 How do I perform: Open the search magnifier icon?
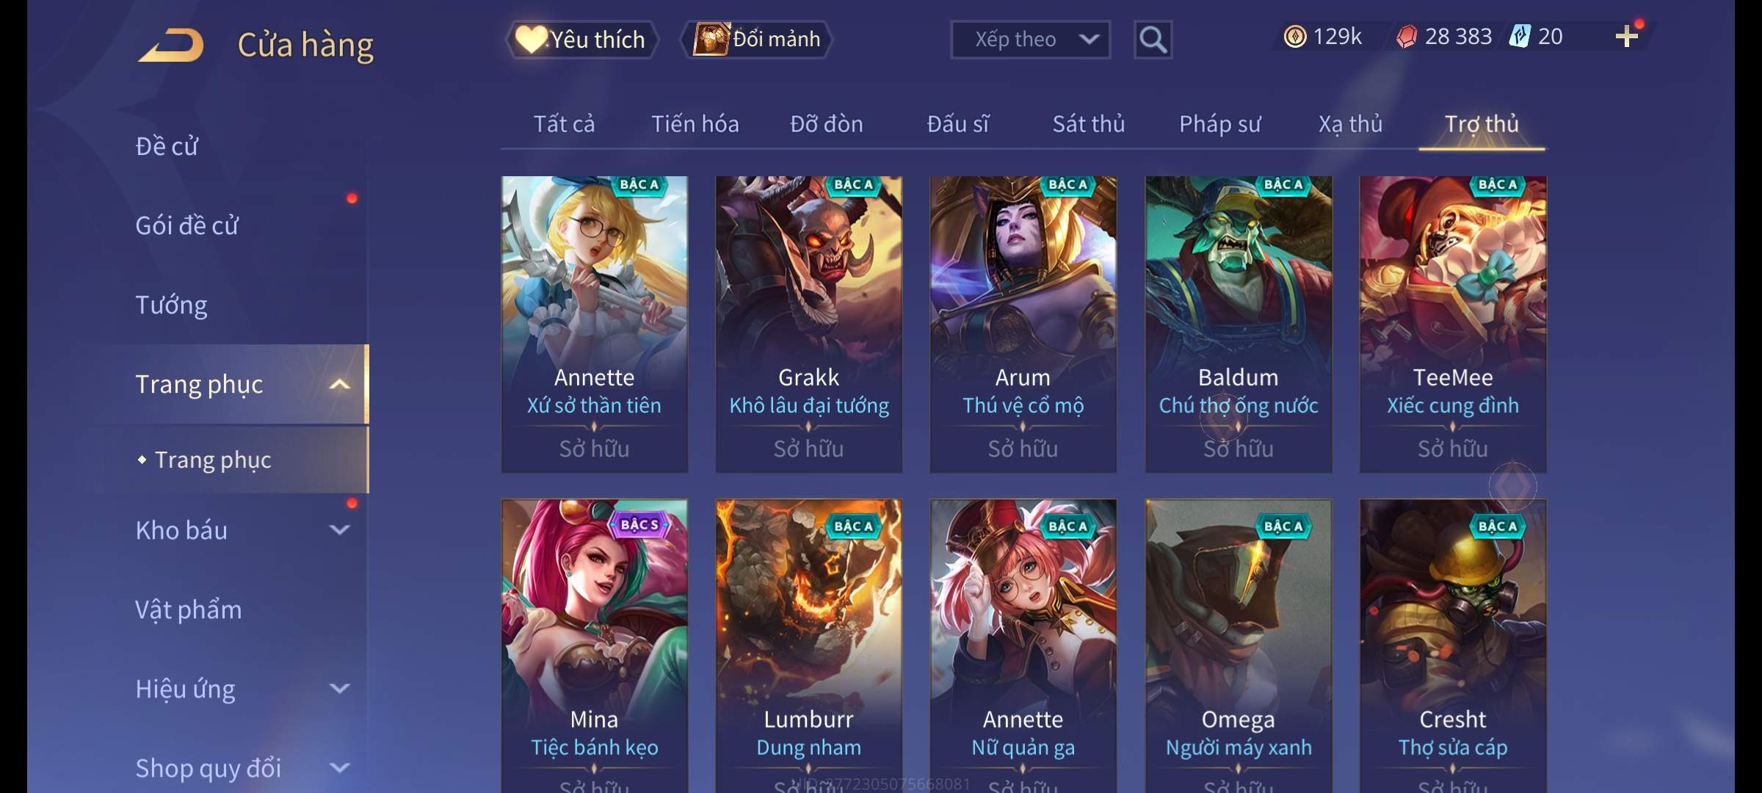[x=1153, y=40]
